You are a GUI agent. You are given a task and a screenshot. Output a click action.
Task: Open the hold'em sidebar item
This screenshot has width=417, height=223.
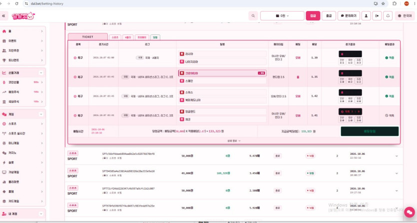pyautogui.click(x=23, y=192)
